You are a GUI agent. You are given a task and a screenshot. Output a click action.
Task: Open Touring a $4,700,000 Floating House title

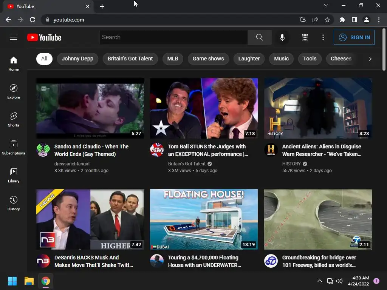204,261
